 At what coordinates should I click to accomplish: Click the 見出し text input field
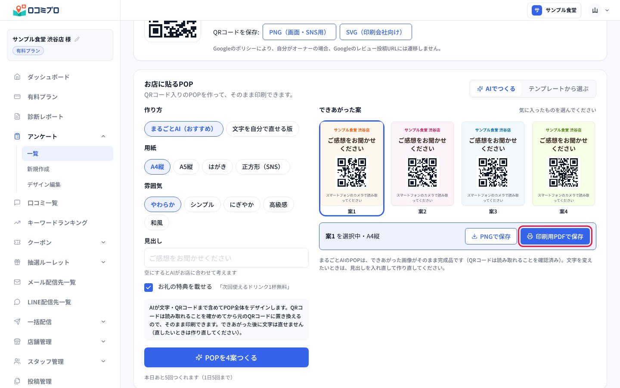pos(226,258)
